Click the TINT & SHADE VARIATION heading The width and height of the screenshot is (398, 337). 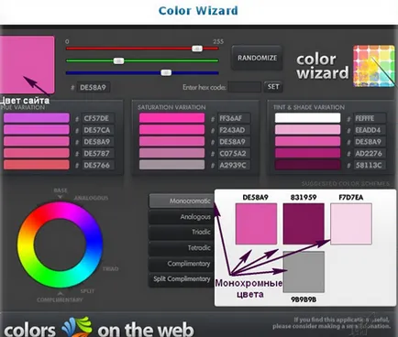[x=309, y=107]
